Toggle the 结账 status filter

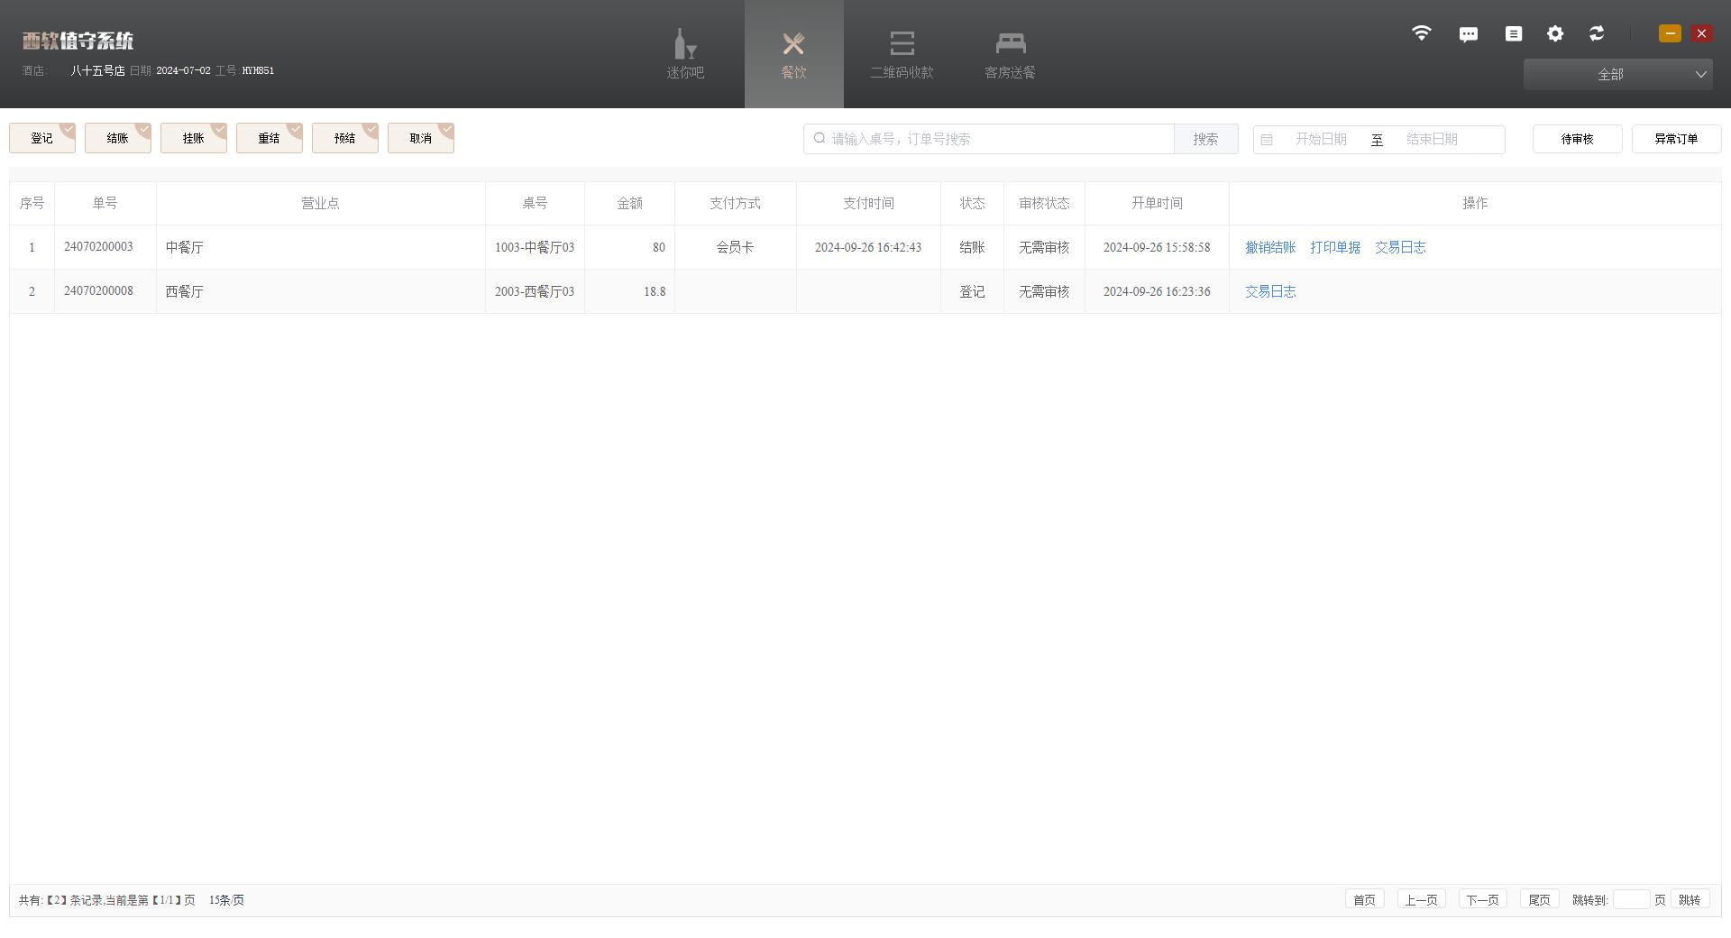[118, 138]
